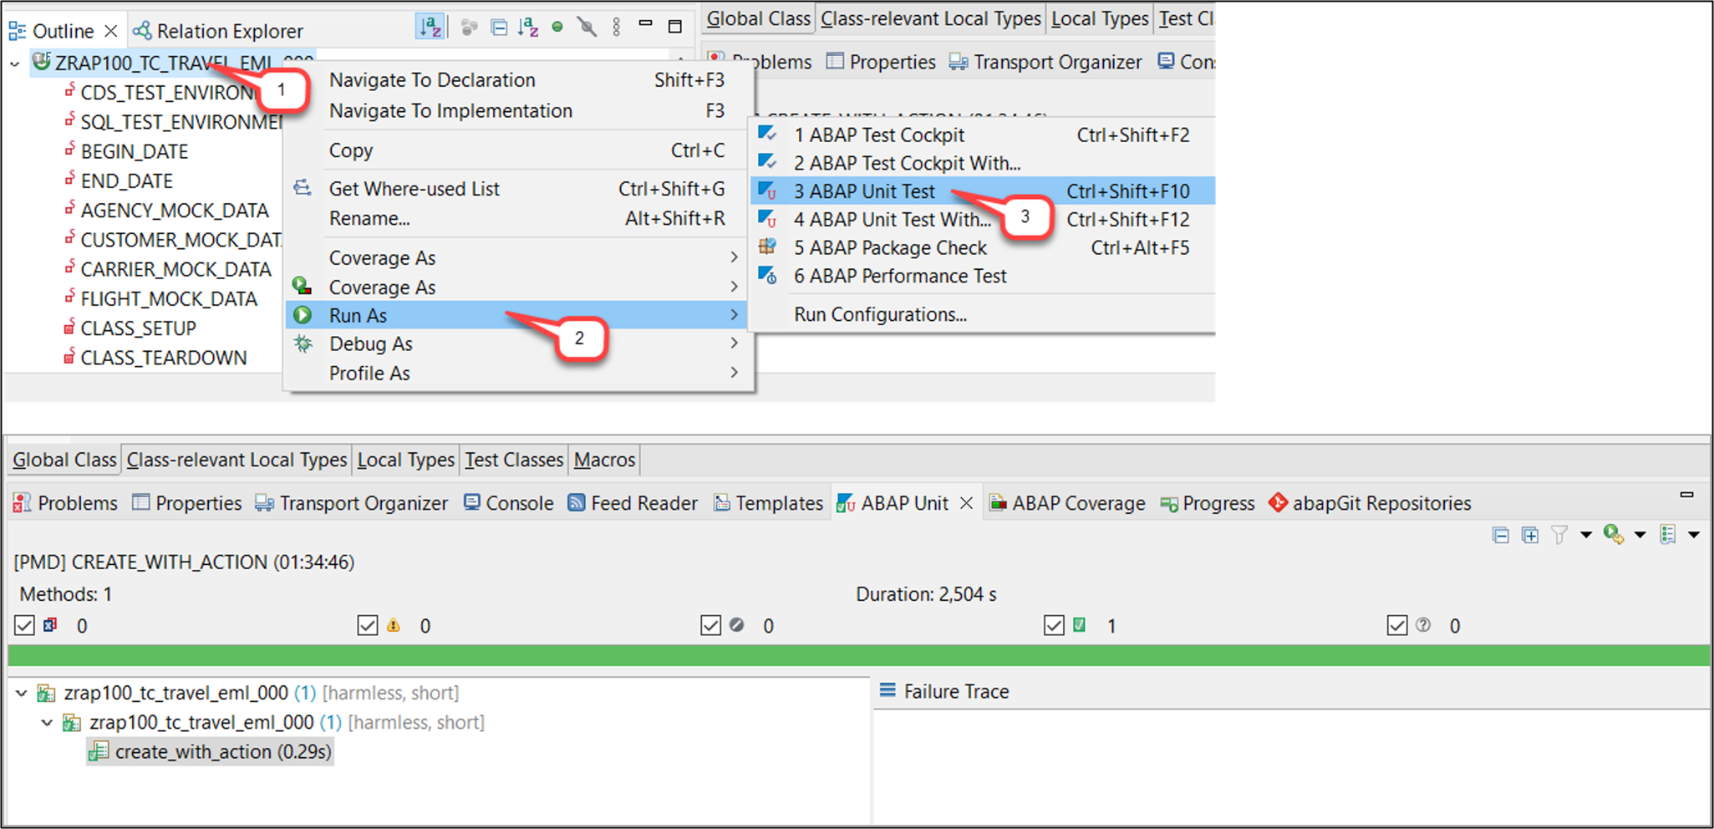Click the highlighted Sort alphabetically icon in Outline toolbar
This screenshot has height=829, width=1714.
(430, 28)
